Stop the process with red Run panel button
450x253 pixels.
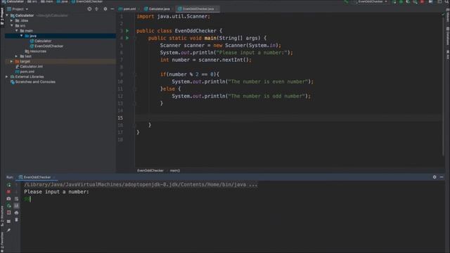[8, 191]
